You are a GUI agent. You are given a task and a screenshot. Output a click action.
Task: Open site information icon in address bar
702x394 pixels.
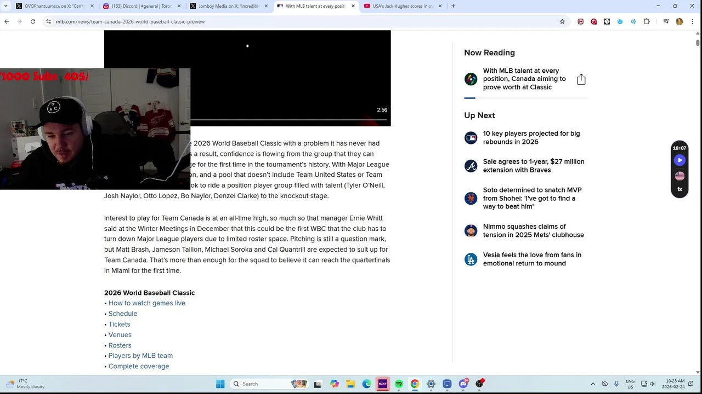coord(48,21)
